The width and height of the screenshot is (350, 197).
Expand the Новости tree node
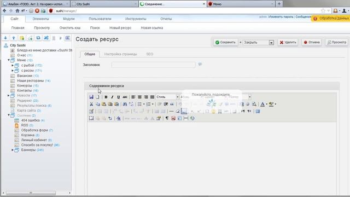(9, 95)
